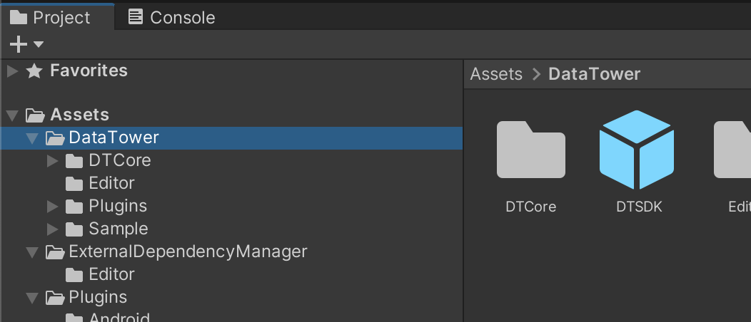The height and width of the screenshot is (322, 751).
Task: Collapse the DataTower folder arrow
Action: pyautogui.click(x=32, y=137)
